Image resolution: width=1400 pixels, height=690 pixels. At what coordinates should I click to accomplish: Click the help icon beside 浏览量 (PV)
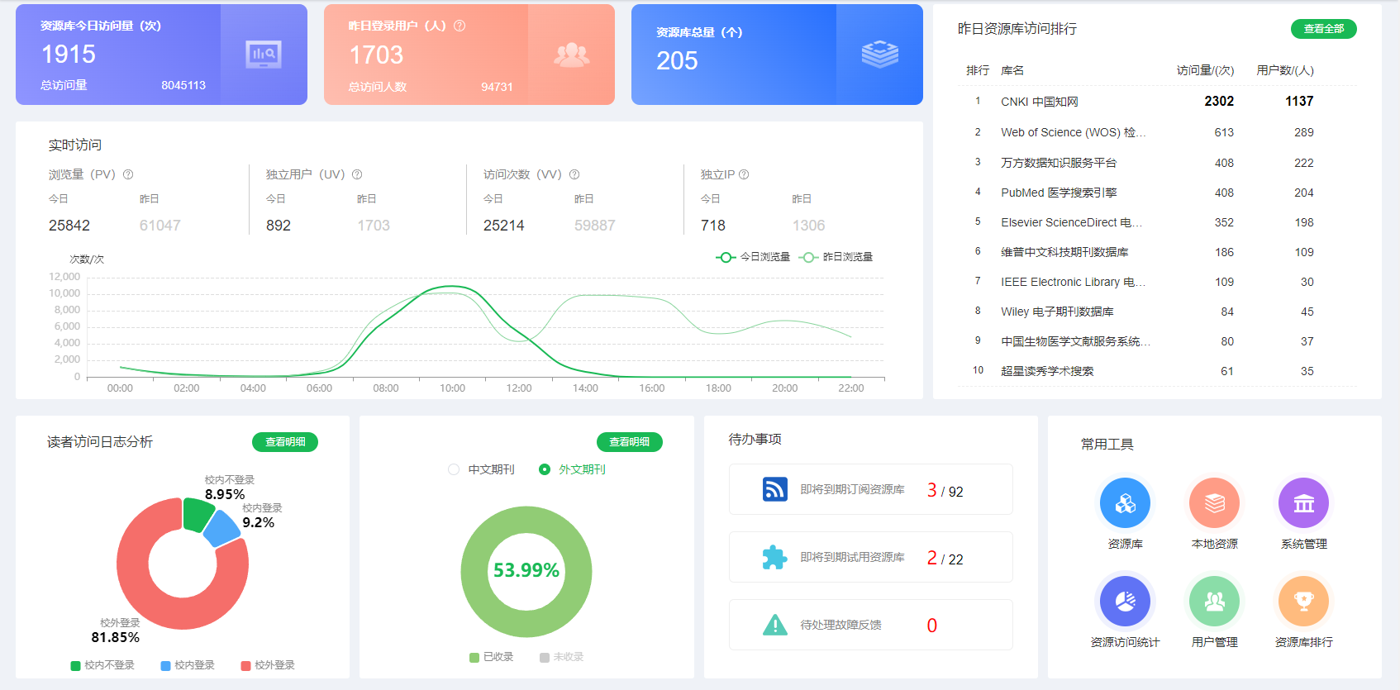pyautogui.click(x=128, y=174)
